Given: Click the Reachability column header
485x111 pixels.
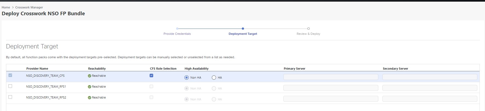Looking at the screenshot, I should 97,69.
